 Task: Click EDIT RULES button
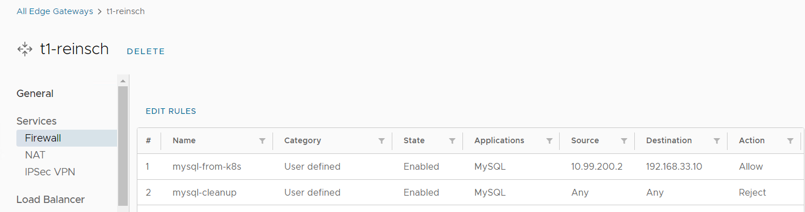pyautogui.click(x=171, y=111)
